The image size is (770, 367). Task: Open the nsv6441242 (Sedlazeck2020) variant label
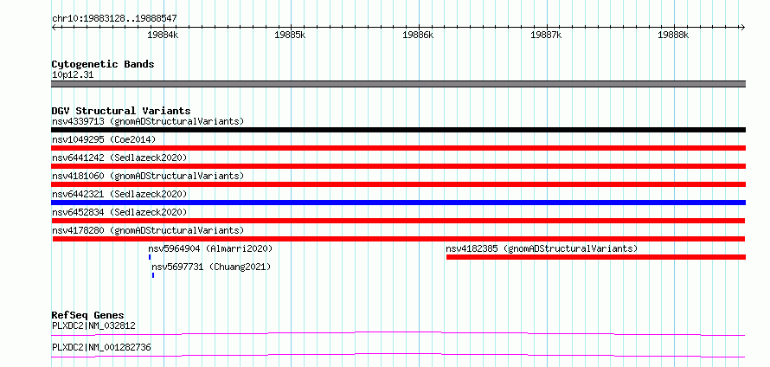119,158
